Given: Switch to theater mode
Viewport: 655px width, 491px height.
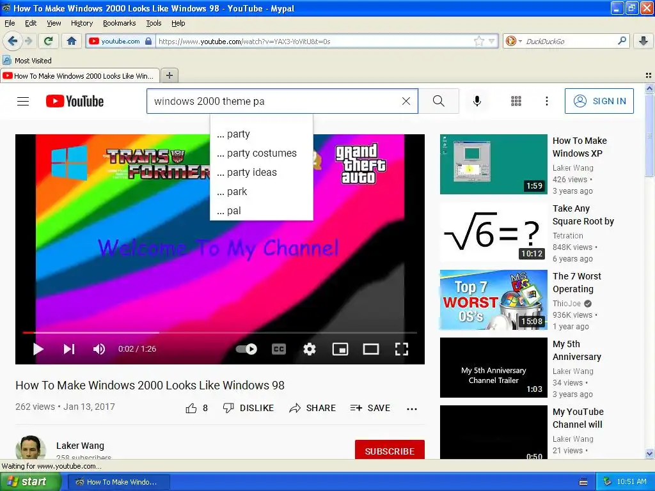Looking at the screenshot, I should click(371, 349).
